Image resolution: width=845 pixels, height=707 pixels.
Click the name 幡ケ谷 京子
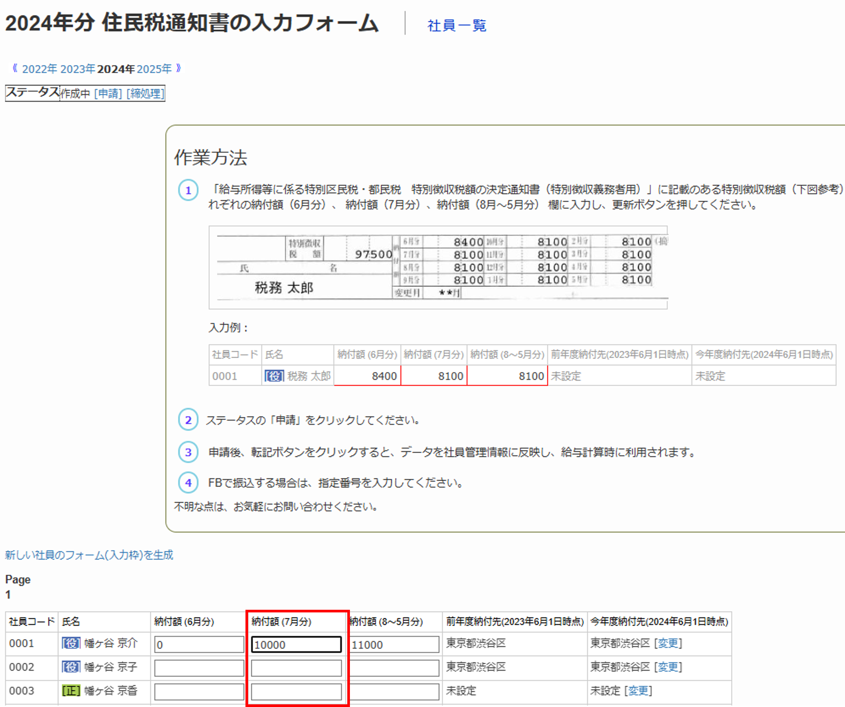click(110, 667)
